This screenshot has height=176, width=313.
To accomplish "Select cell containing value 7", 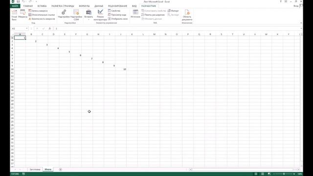I will [x=87, y=59].
